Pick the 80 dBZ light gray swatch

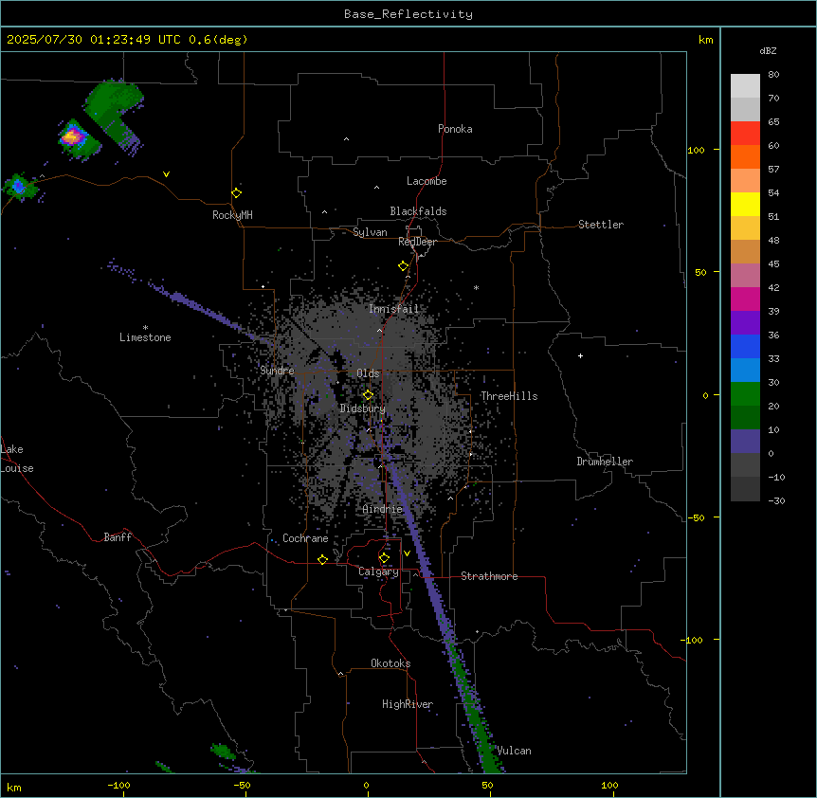pos(745,86)
